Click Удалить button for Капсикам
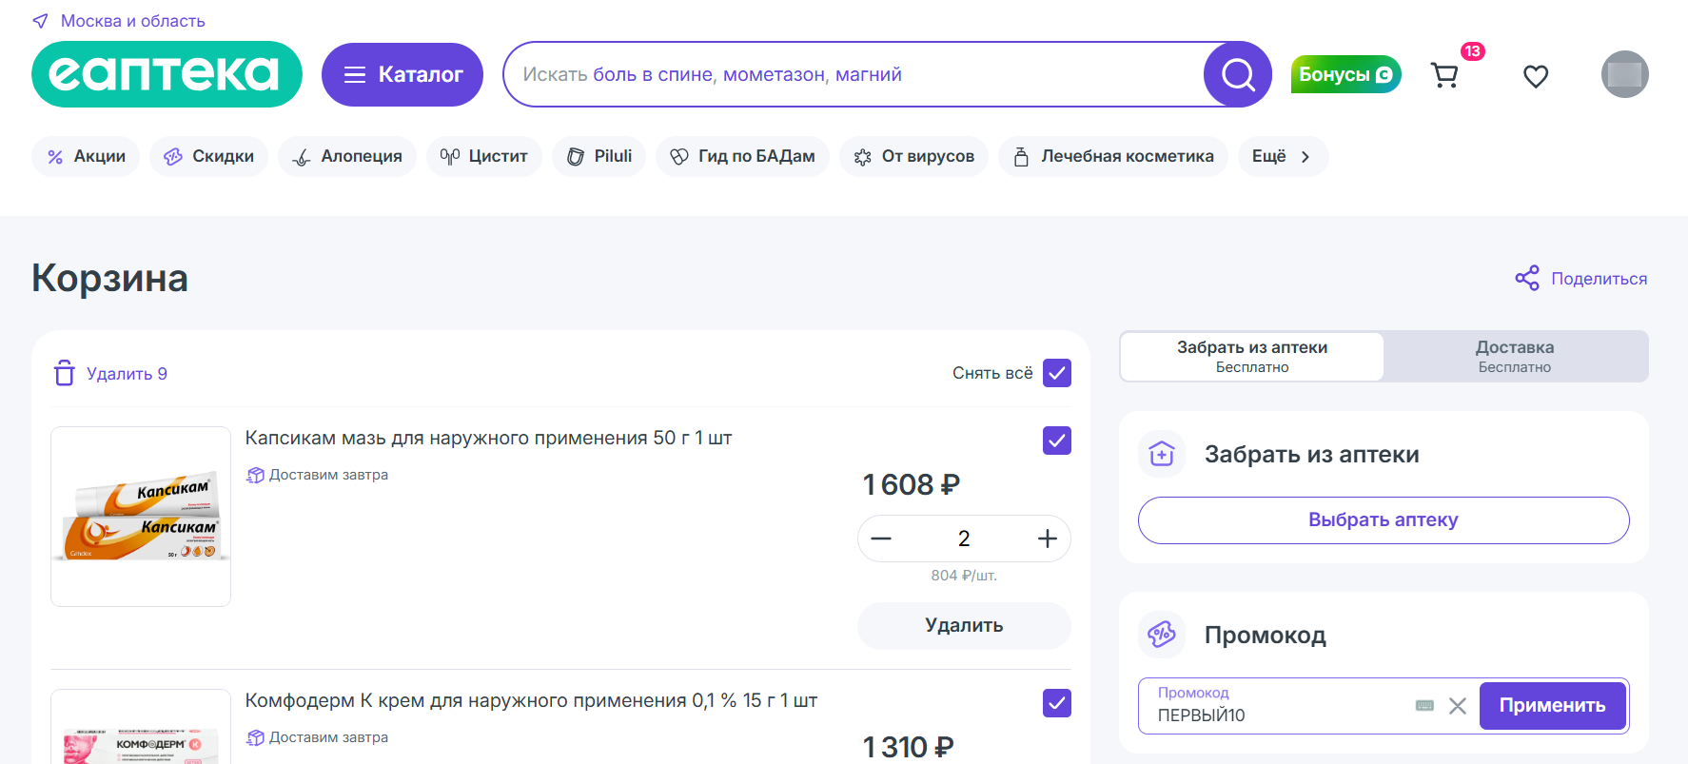 click(964, 625)
